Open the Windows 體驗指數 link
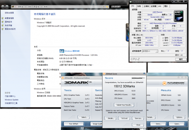 (x=72, y=51)
